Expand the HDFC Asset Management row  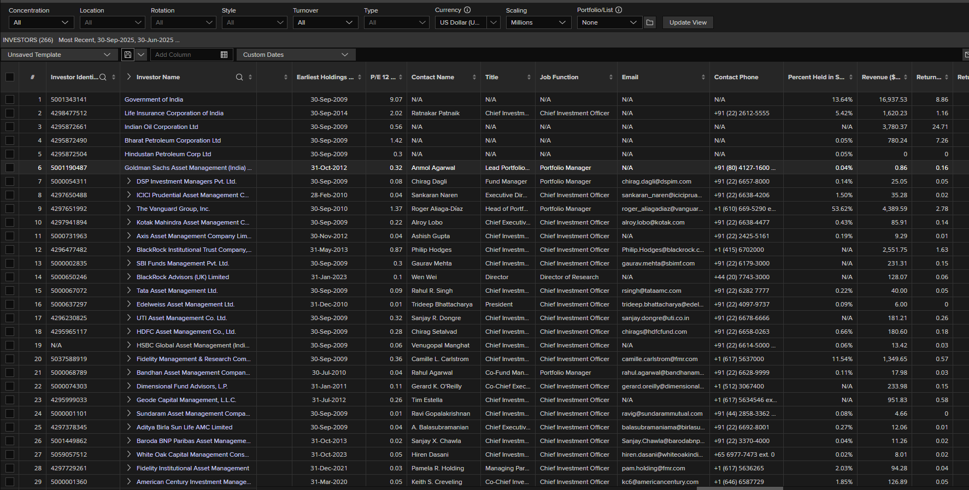click(x=128, y=332)
